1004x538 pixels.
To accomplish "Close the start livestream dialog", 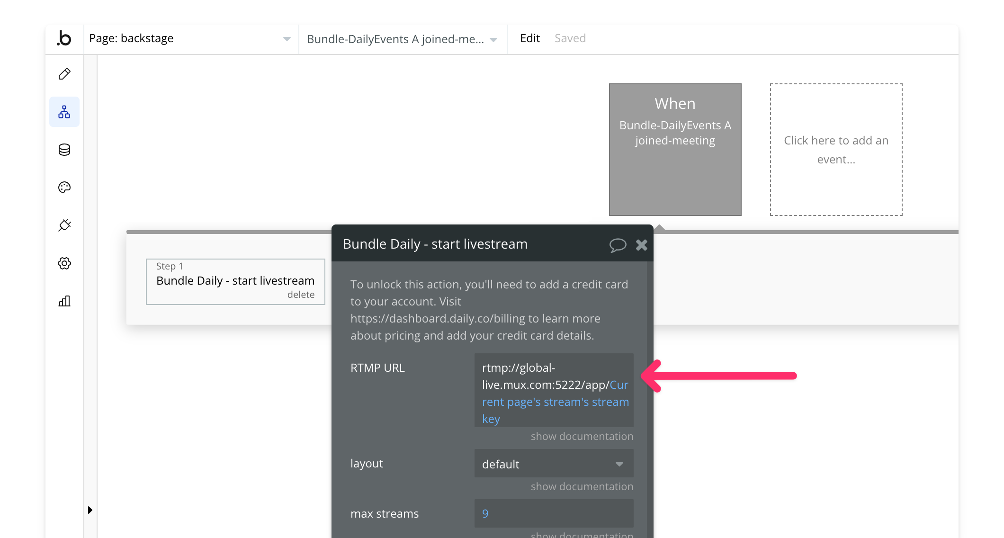I will tap(642, 245).
